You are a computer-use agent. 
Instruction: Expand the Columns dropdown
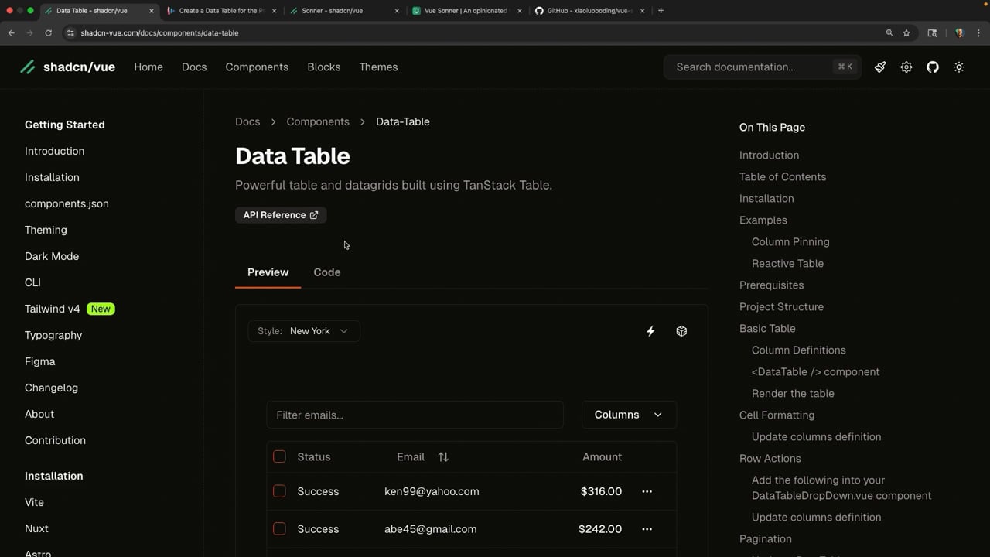pos(628,415)
